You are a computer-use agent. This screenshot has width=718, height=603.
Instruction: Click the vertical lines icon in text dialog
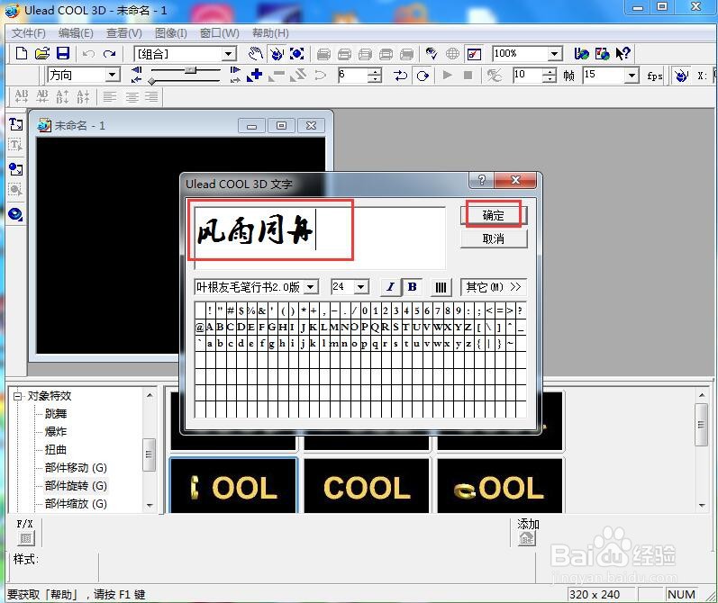pos(441,287)
